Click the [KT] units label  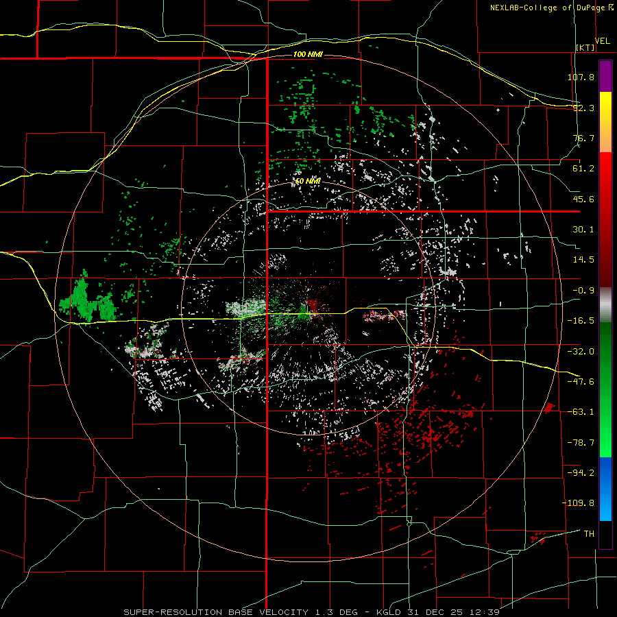585,47
